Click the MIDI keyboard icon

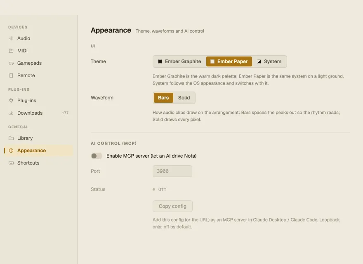point(11,51)
